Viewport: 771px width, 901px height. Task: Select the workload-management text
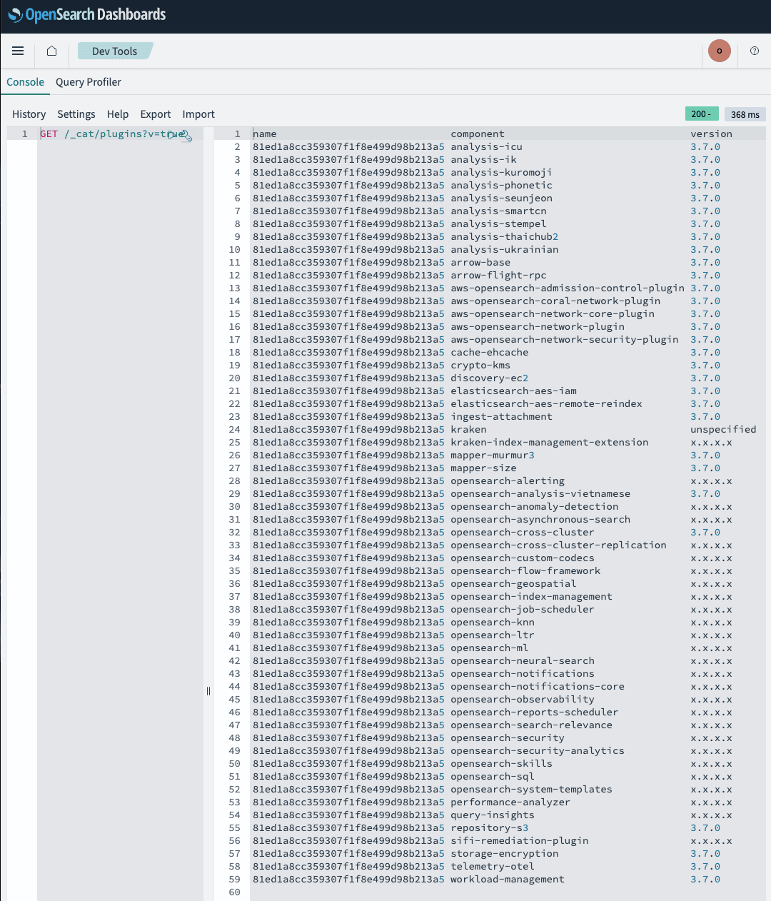click(508, 879)
